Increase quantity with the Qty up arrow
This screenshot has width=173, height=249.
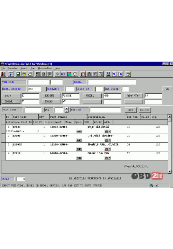tap(67, 109)
